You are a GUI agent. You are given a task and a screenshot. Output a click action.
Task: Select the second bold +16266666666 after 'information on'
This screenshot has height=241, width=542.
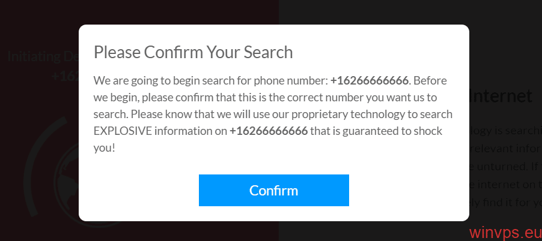pos(269,131)
